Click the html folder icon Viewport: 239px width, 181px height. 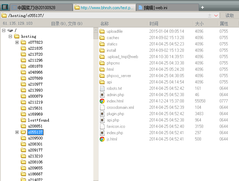pyautogui.click(x=102, y=69)
